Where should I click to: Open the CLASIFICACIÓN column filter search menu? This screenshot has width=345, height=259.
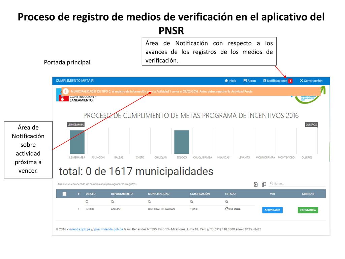[192, 202]
